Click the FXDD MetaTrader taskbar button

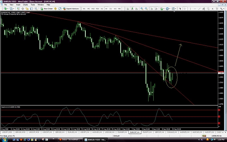(96, 140)
